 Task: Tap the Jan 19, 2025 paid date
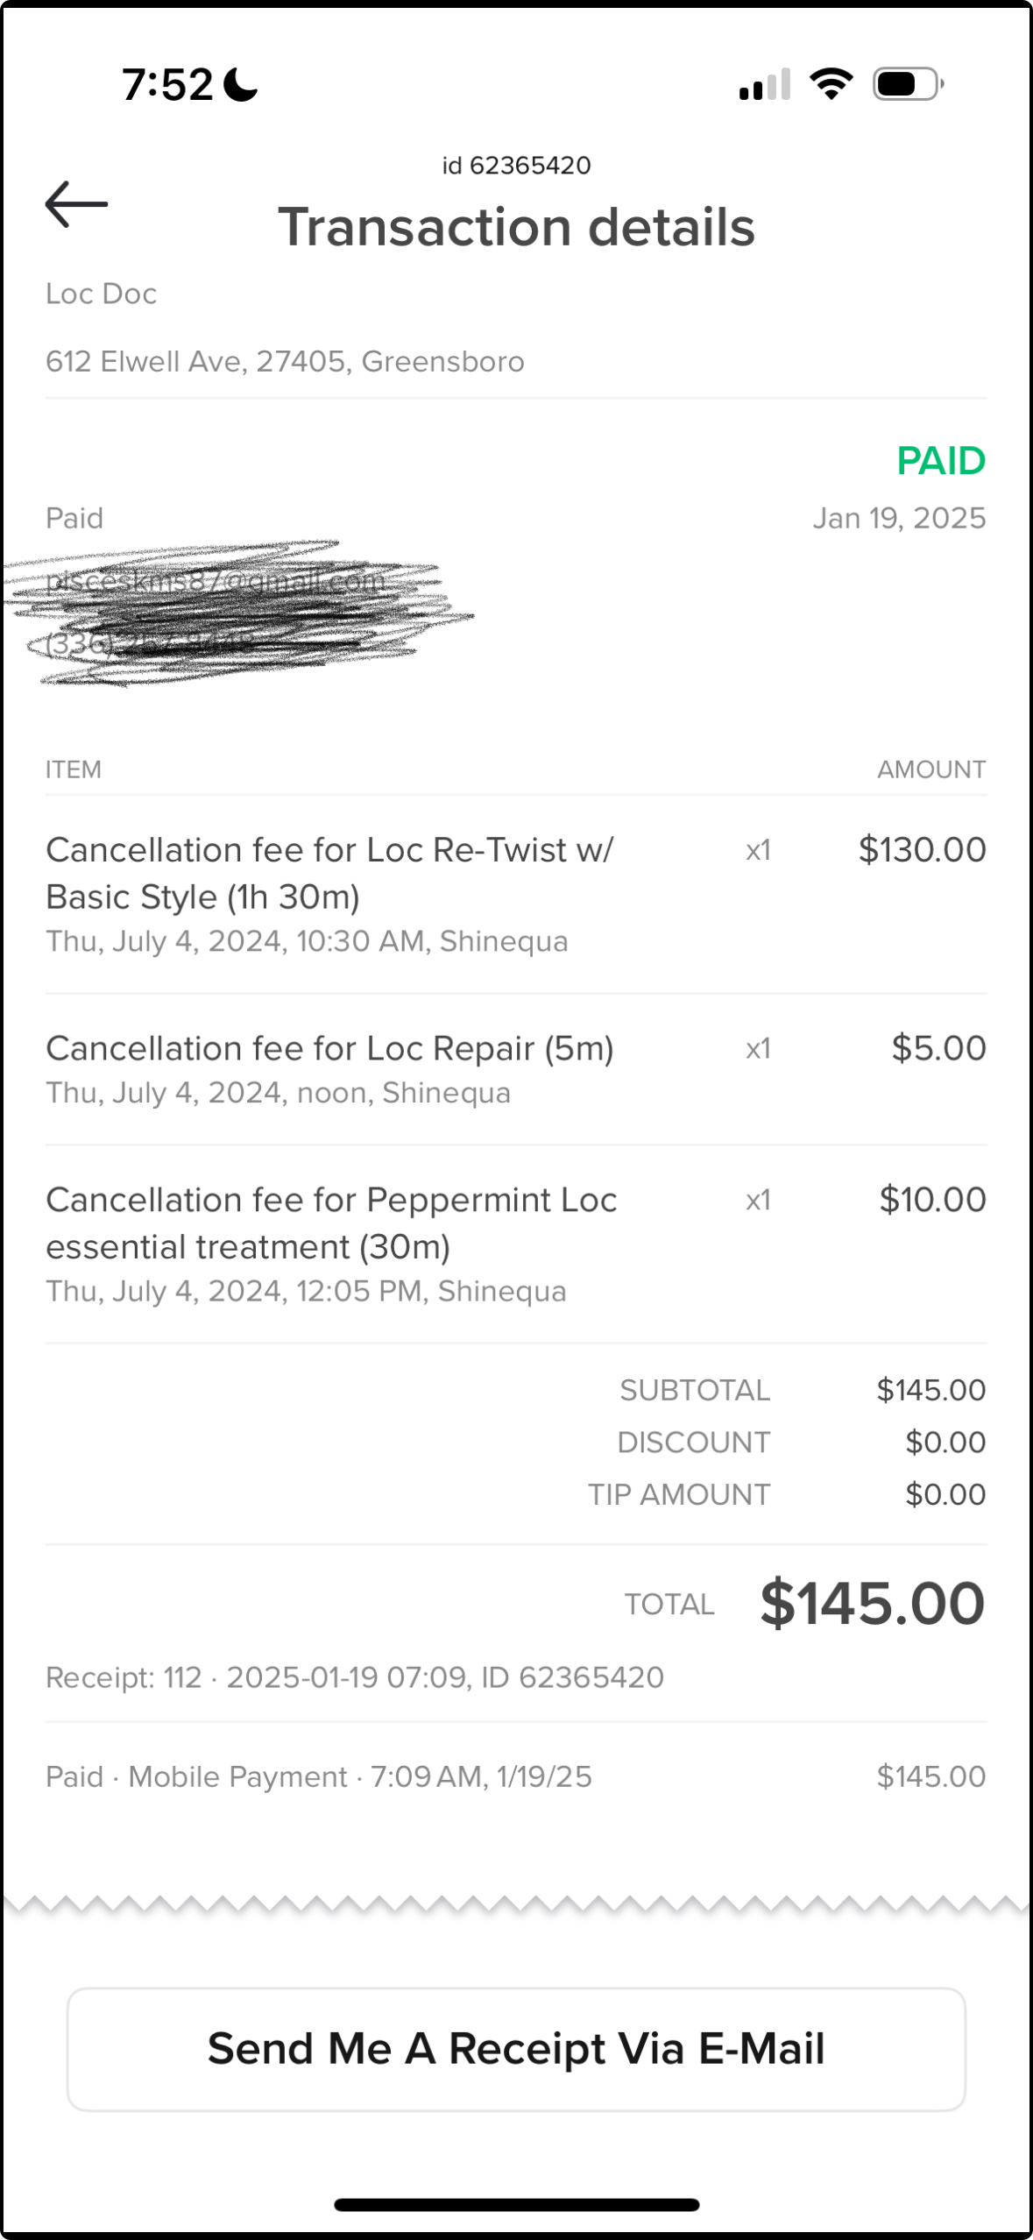click(x=899, y=519)
